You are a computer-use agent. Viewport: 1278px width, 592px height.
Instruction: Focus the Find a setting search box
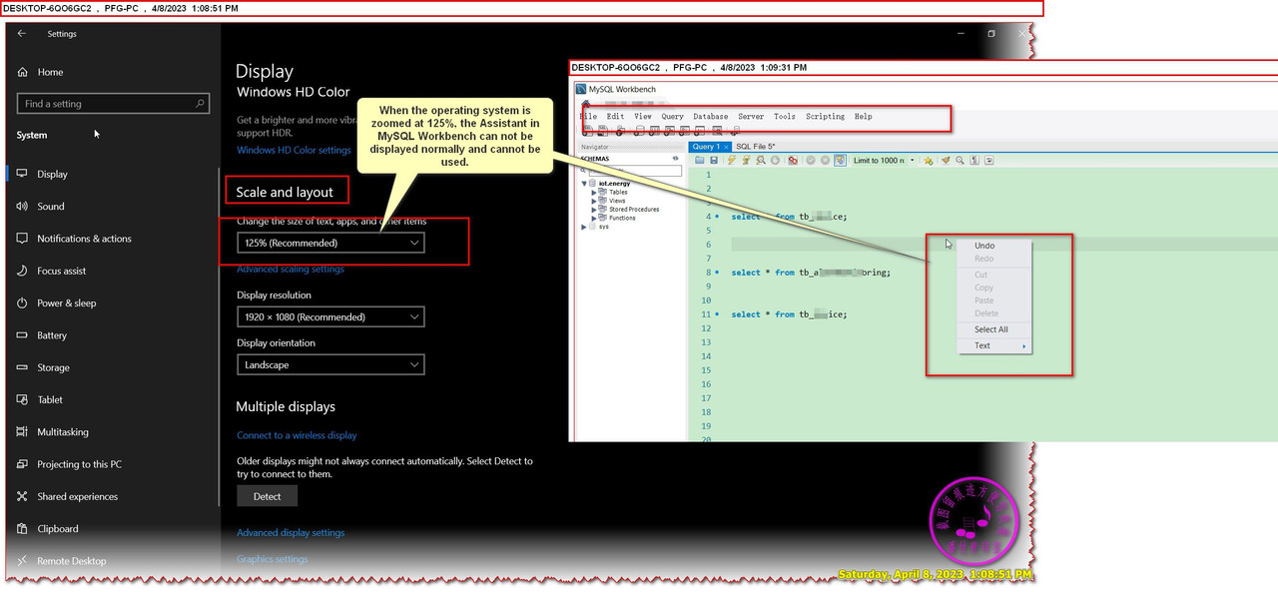click(x=114, y=103)
